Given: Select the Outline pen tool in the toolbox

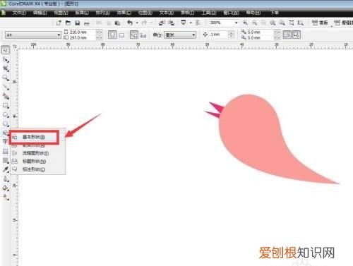Looking at the screenshot, I should click(6, 179).
